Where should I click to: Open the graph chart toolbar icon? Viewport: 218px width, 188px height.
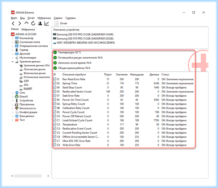pos(47,24)
